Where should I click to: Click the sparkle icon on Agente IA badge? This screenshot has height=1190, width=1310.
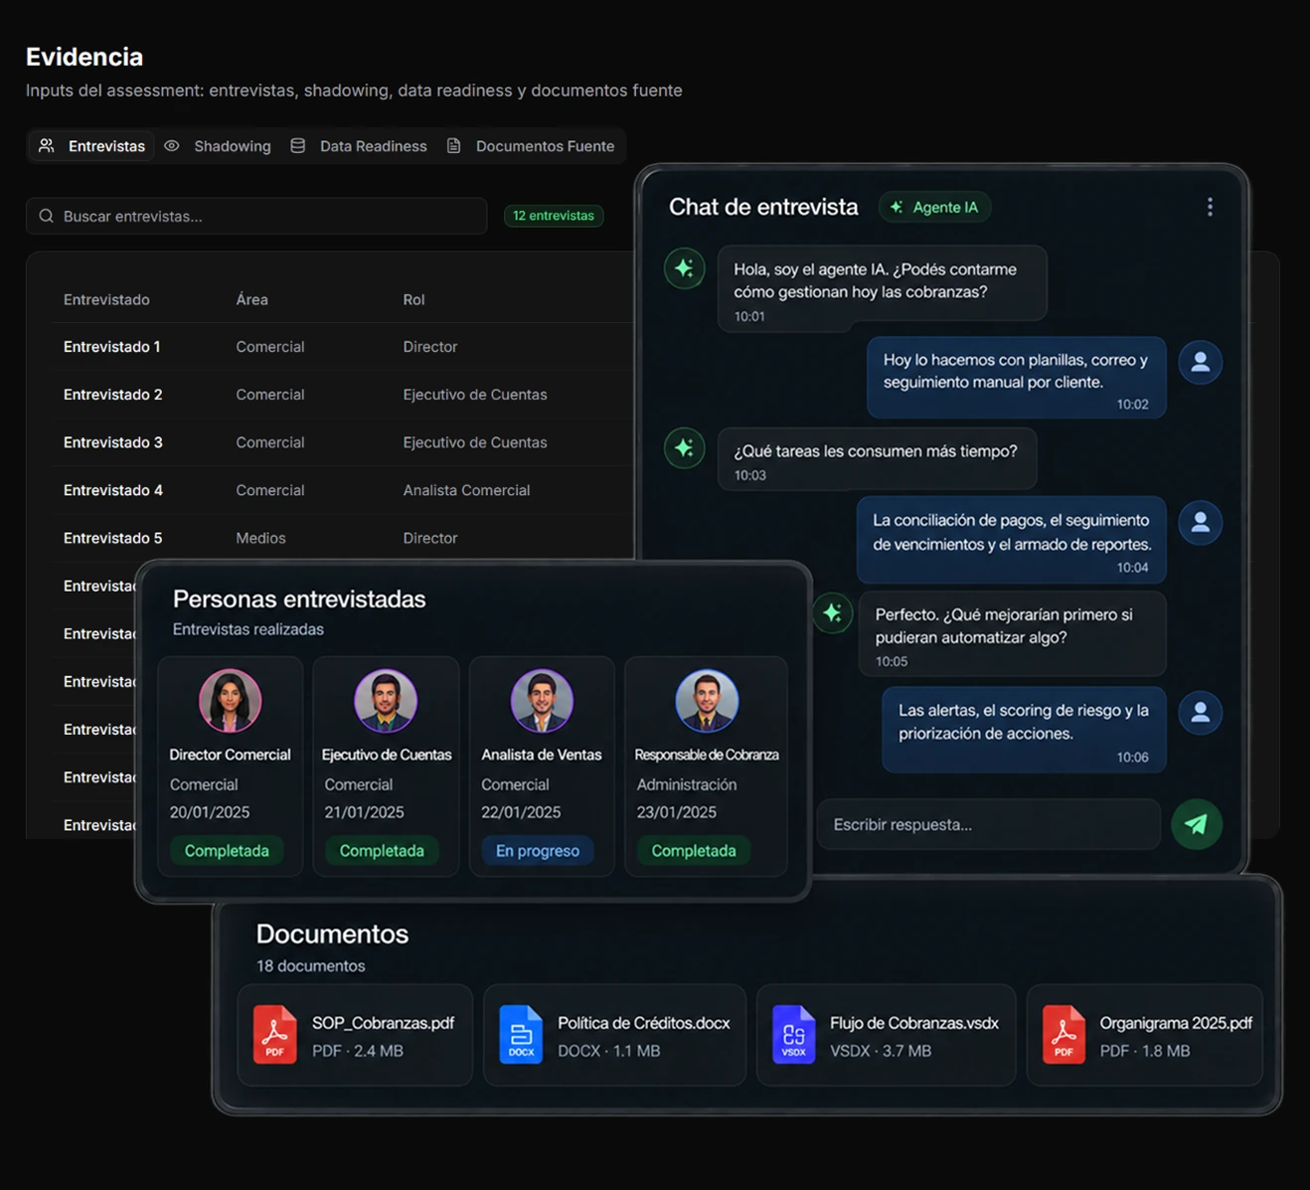[897, 207]
